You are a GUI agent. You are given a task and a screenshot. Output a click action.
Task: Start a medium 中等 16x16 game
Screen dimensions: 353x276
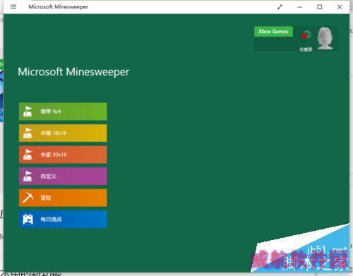point(63,133)
